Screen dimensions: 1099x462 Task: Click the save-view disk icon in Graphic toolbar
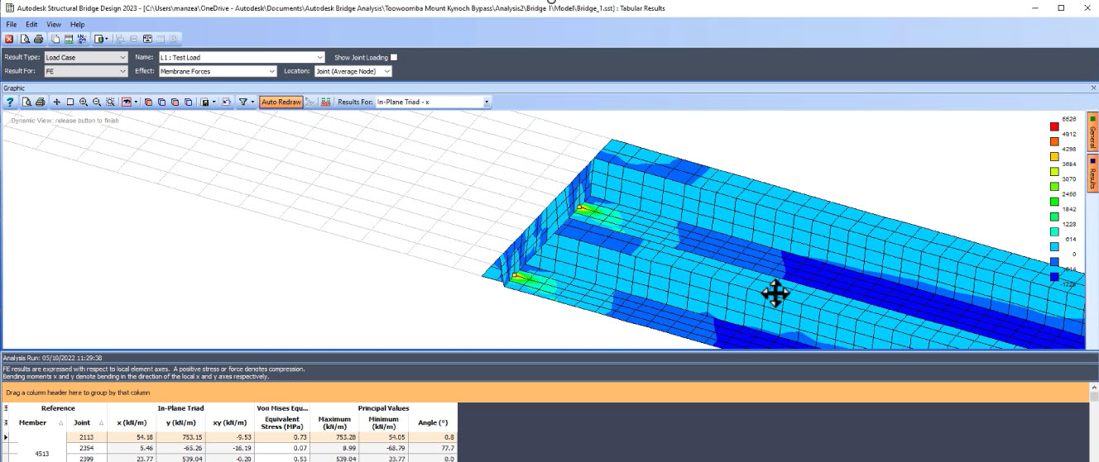204,102
